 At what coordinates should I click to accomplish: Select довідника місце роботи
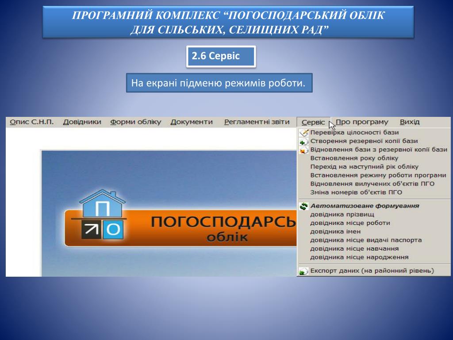[350, 223]
